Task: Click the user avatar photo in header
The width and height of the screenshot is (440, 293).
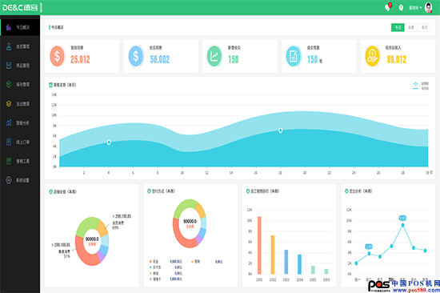Action: pyautogui.click(x=429, y=7)
